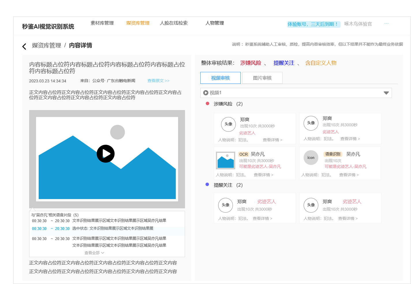Viewport: 413px width, 284px height.
Task: Play the video preview
Action: point(106,154)
